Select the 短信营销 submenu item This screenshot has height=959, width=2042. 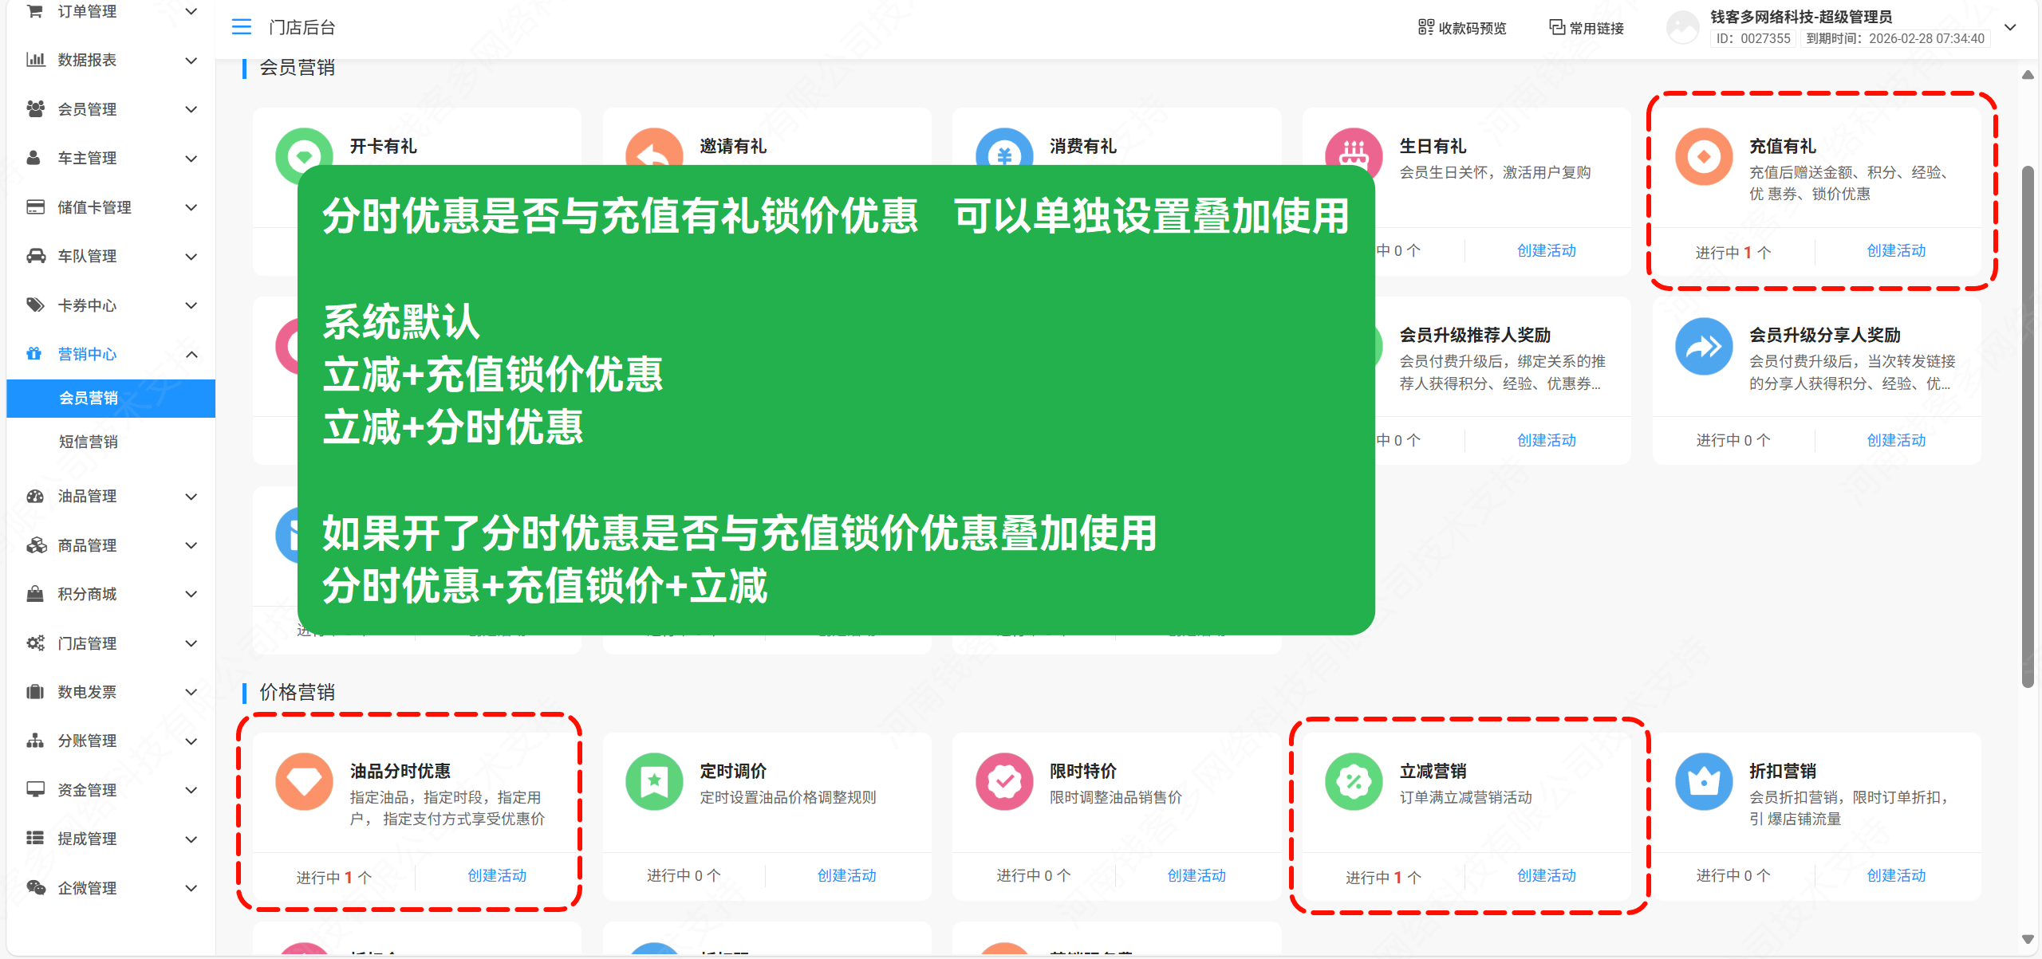(89, 442)
